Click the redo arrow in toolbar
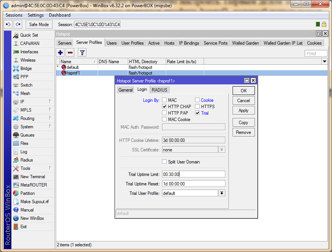This screenshot has width=332, height=252. [x=17, y=25]
